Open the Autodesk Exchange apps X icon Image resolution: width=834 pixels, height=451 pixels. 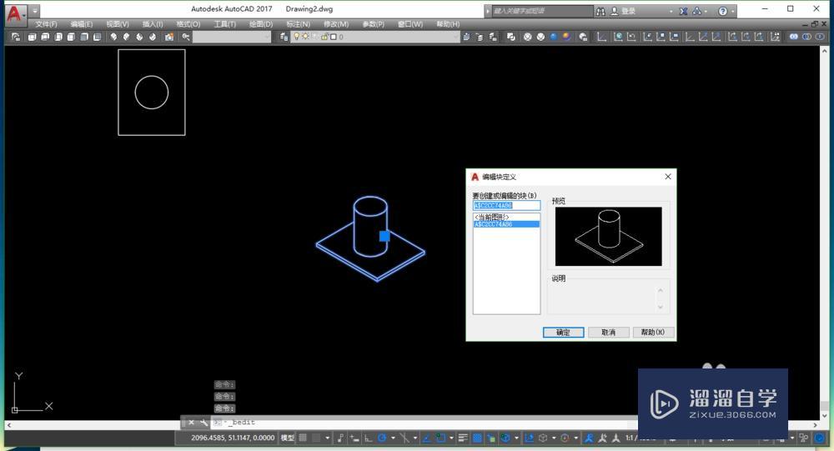coord(684,11)
